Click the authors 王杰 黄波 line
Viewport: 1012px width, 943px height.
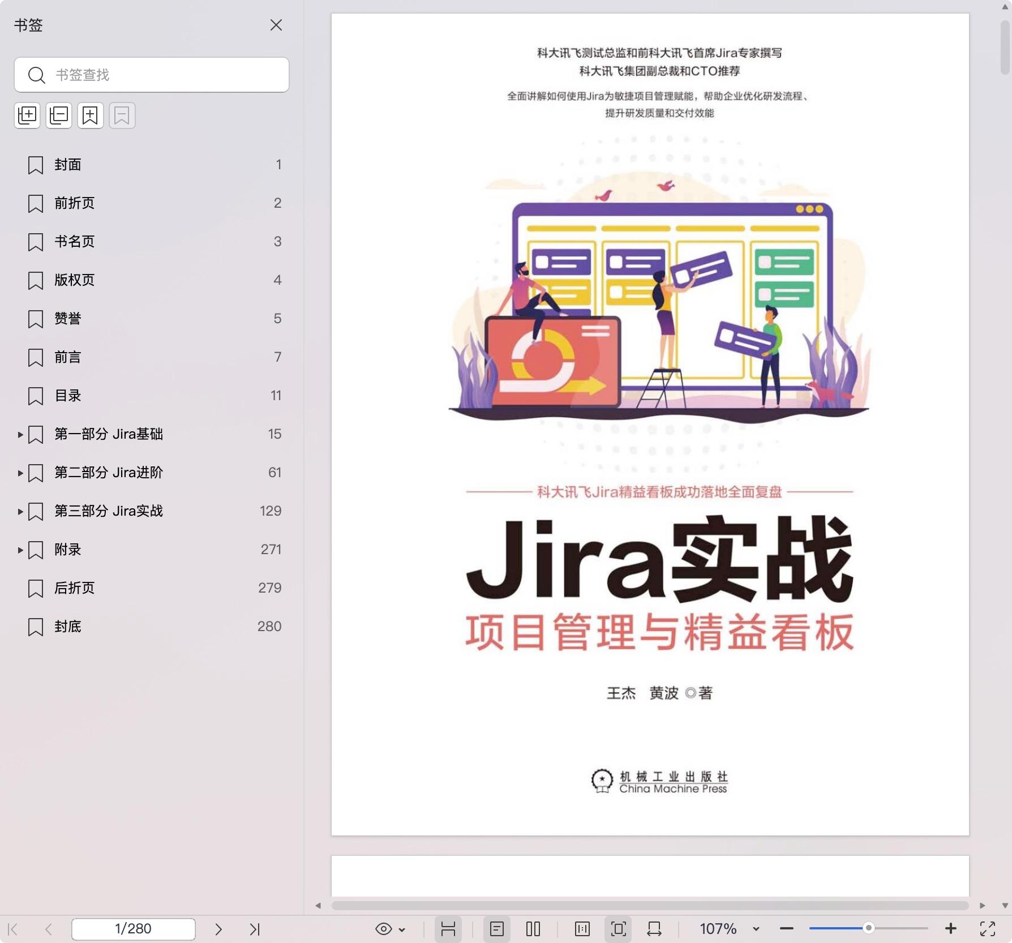(659, 693)
